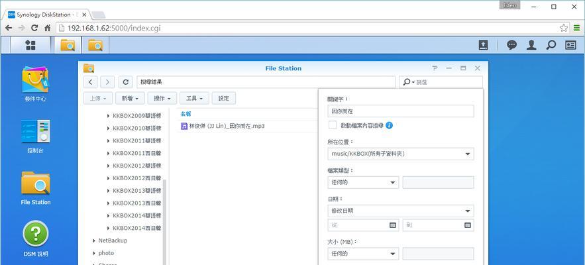
Task: Go back in Chrome browser
Action: [9, 28]
